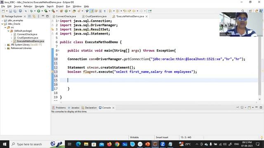Click the New Java Package icon

point(61,11)
